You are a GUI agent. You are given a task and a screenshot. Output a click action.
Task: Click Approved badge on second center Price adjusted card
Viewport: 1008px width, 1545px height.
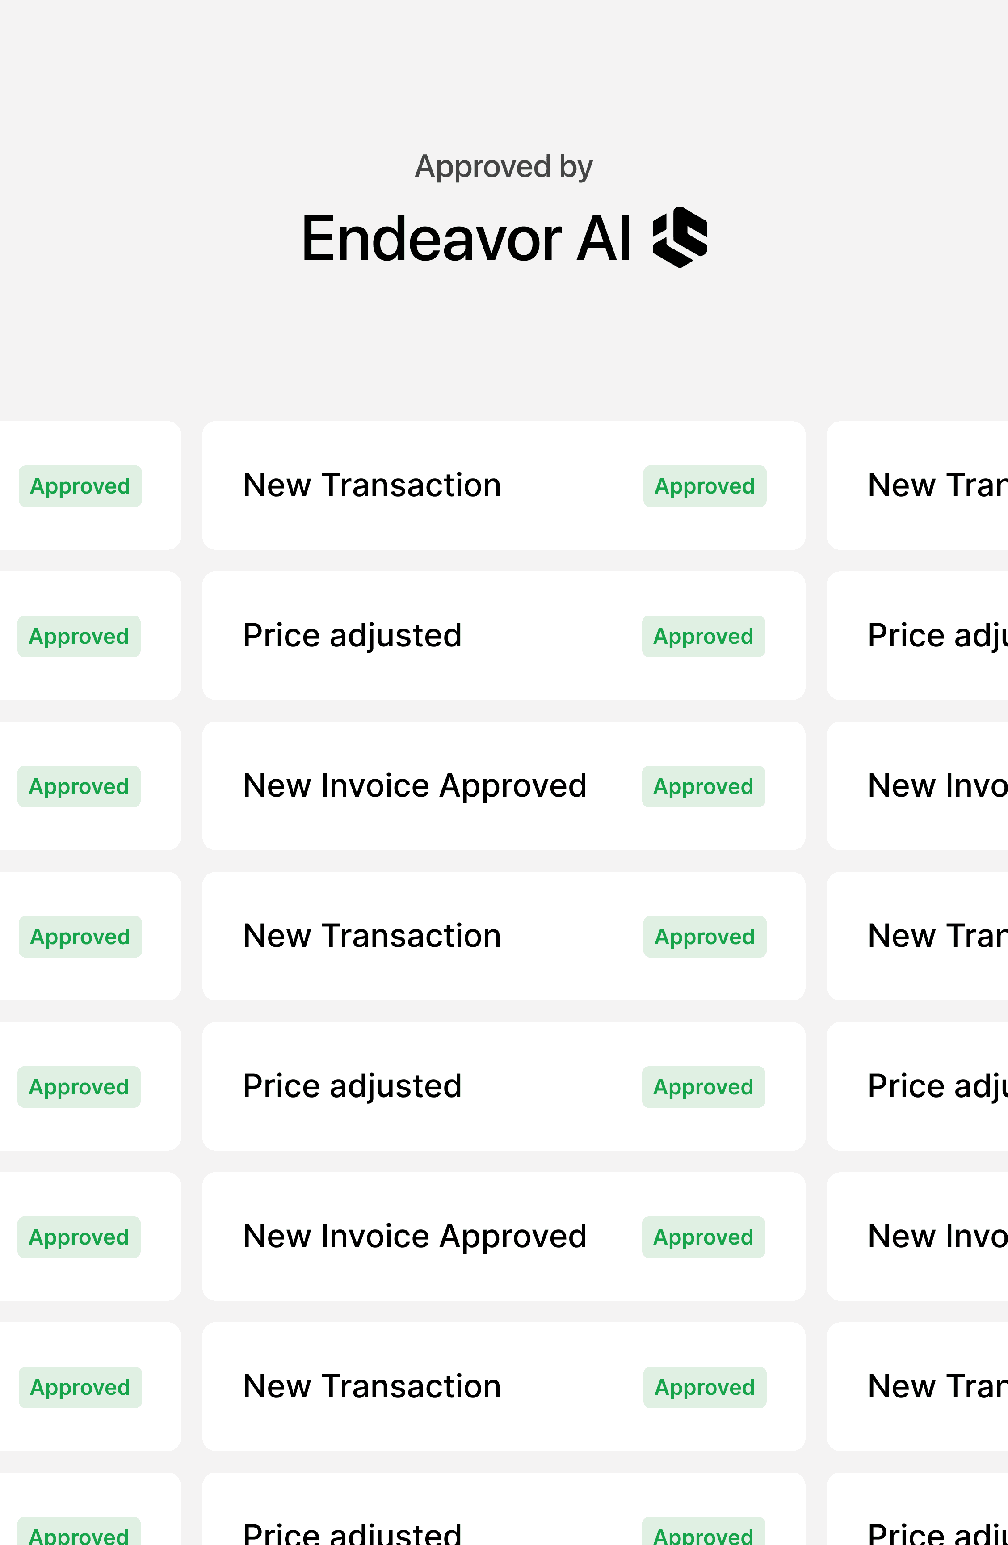click(703, 1087)
